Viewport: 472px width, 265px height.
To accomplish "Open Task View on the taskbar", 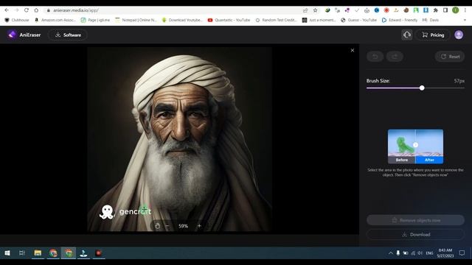I will [x=21, y=253].
